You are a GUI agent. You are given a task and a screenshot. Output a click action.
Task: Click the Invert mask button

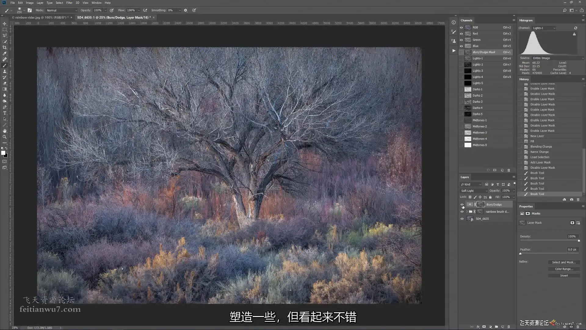click(564, 276)
